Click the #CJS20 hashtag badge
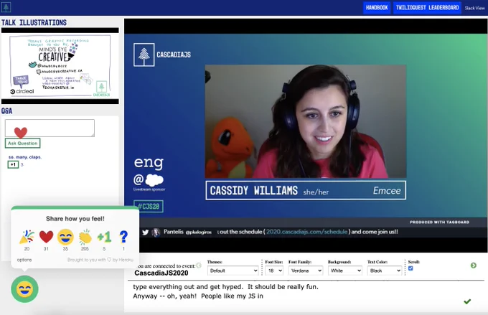 click(x=149, y=207)
